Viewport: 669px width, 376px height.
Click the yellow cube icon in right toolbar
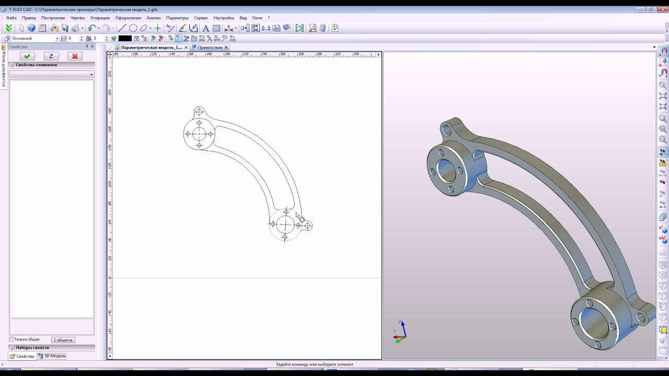(x=663, y=330)
